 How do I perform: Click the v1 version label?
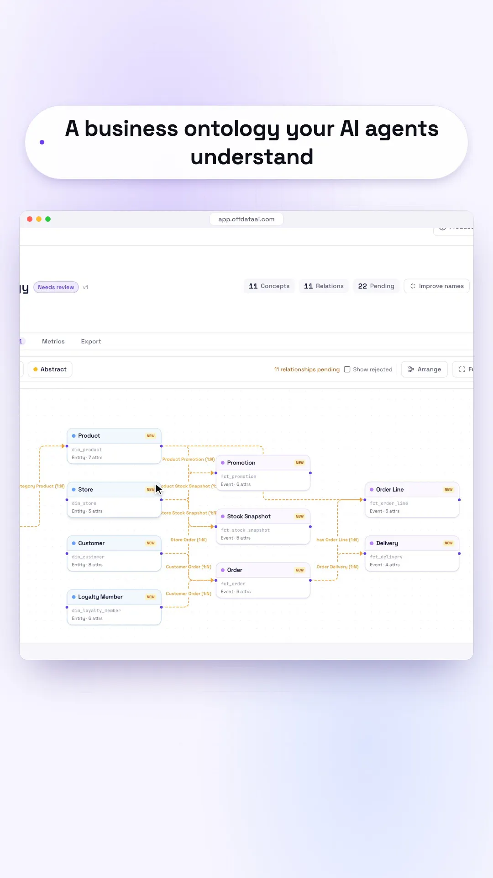coord(85,287)
